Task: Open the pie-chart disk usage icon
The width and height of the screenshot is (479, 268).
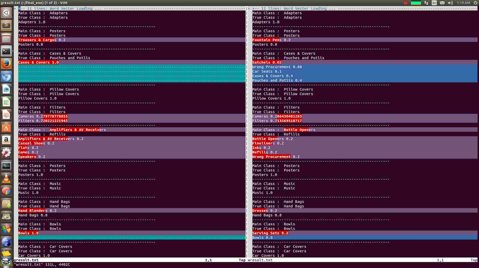Action: [6, 191]
